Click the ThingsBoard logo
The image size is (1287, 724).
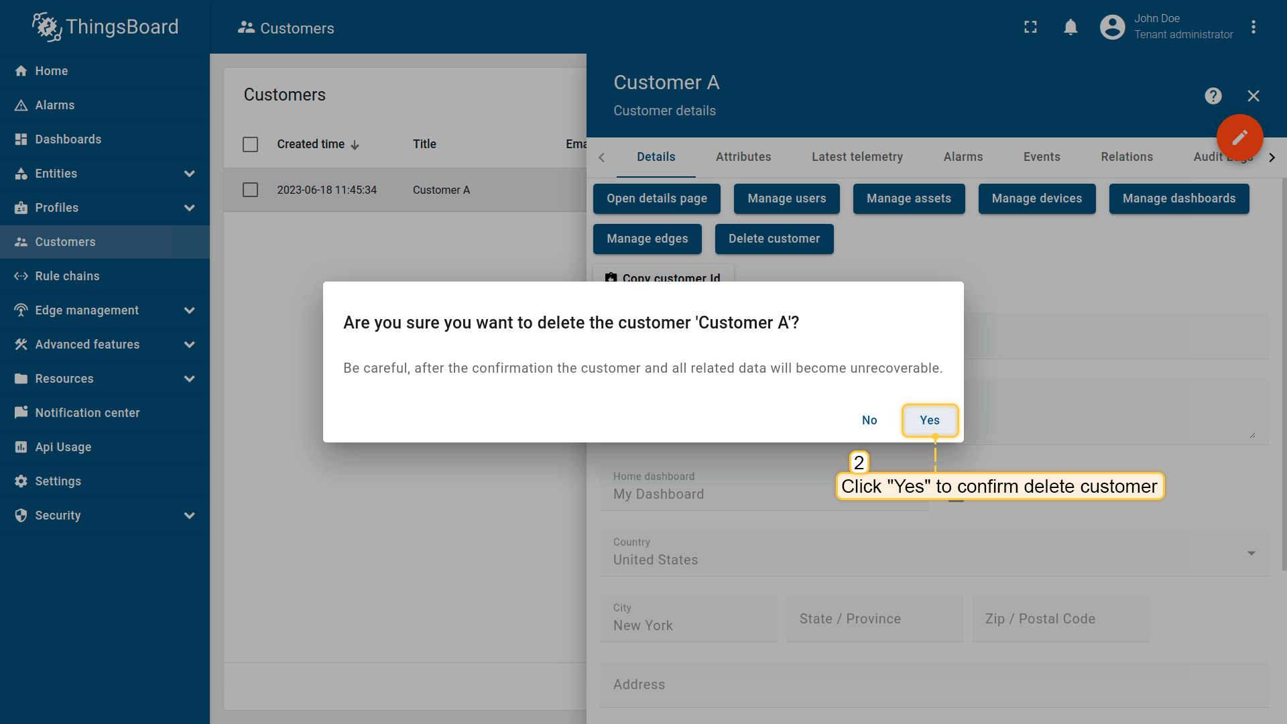pos(105,27)
